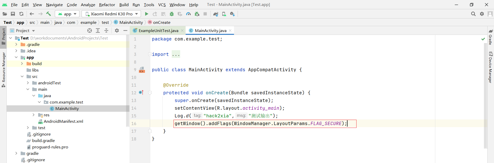Toggle the Resource Manager side tab

(3, 70)
